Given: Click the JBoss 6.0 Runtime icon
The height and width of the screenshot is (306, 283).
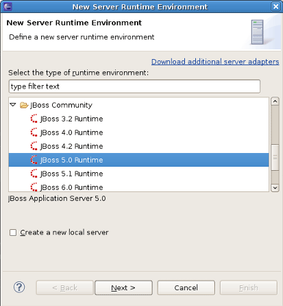Looking at the screenshot, I should click(x=34, y=187).
